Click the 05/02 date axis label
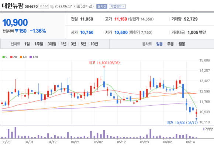 [98, 142]
